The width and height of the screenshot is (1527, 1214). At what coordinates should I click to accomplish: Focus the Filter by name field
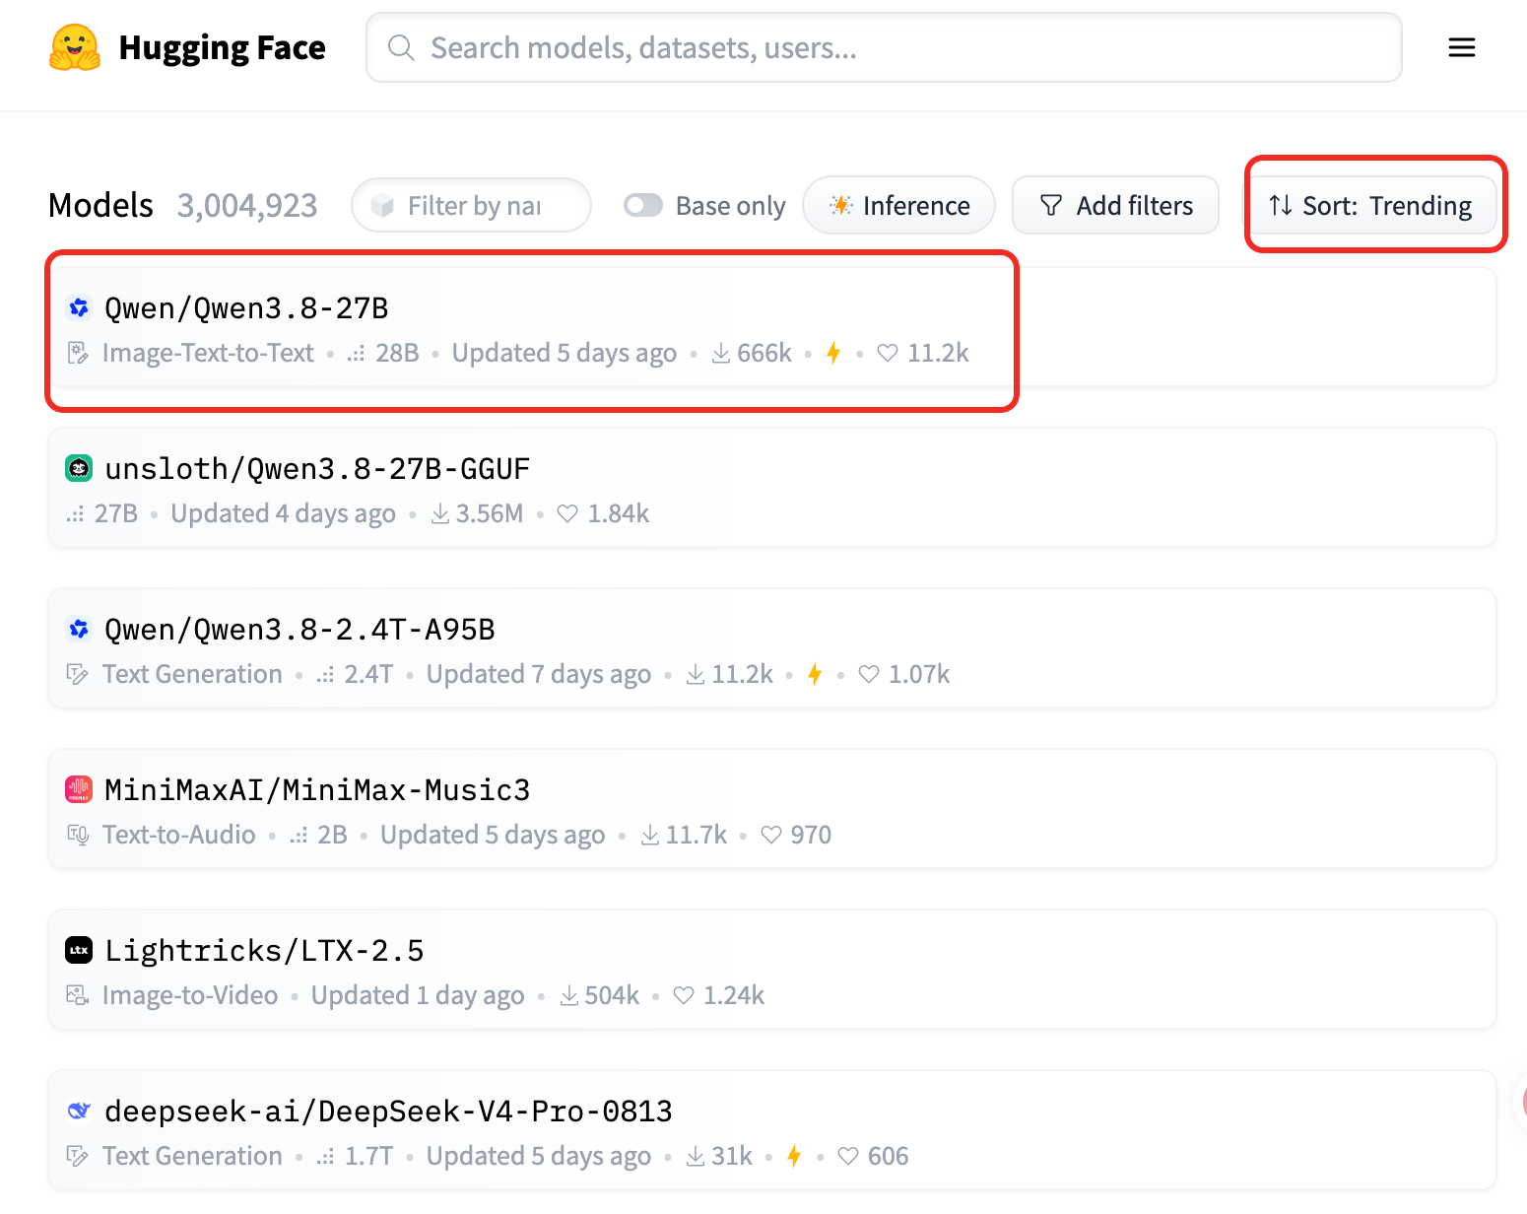[471, 205]
